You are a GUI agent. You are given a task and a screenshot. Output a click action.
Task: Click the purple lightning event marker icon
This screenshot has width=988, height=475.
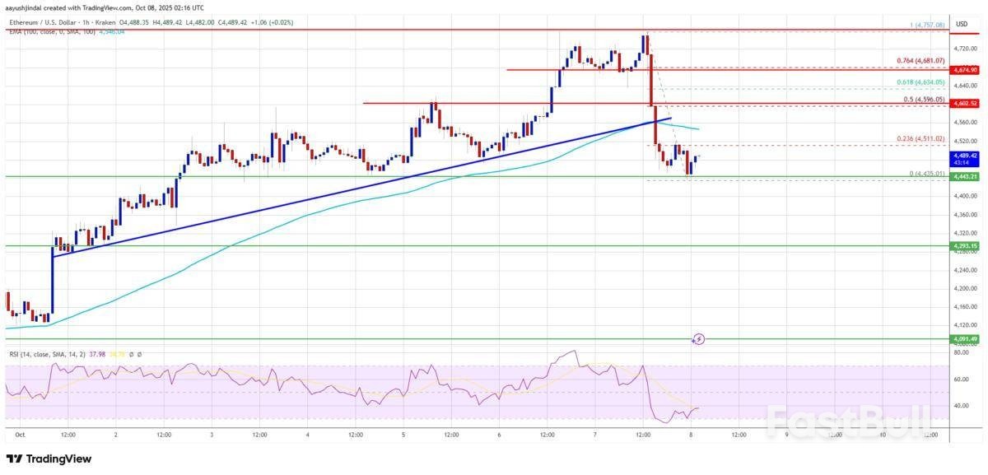(699, 338)
